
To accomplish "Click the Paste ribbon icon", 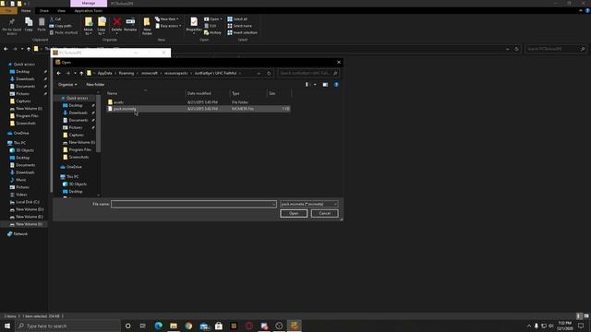I will 42,25.
